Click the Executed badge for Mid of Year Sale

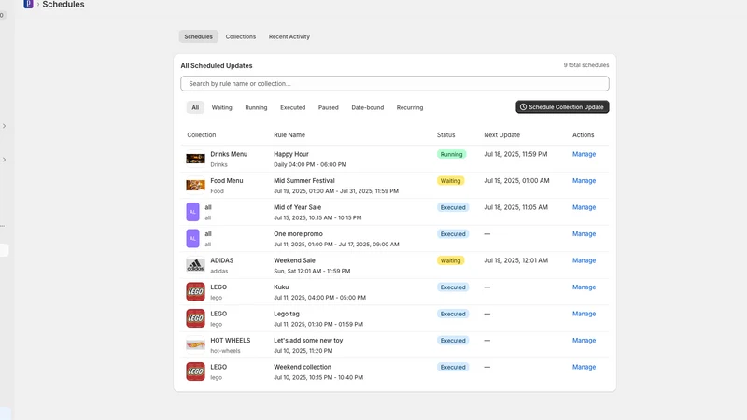pyautogui.click(x=453, y=207)
